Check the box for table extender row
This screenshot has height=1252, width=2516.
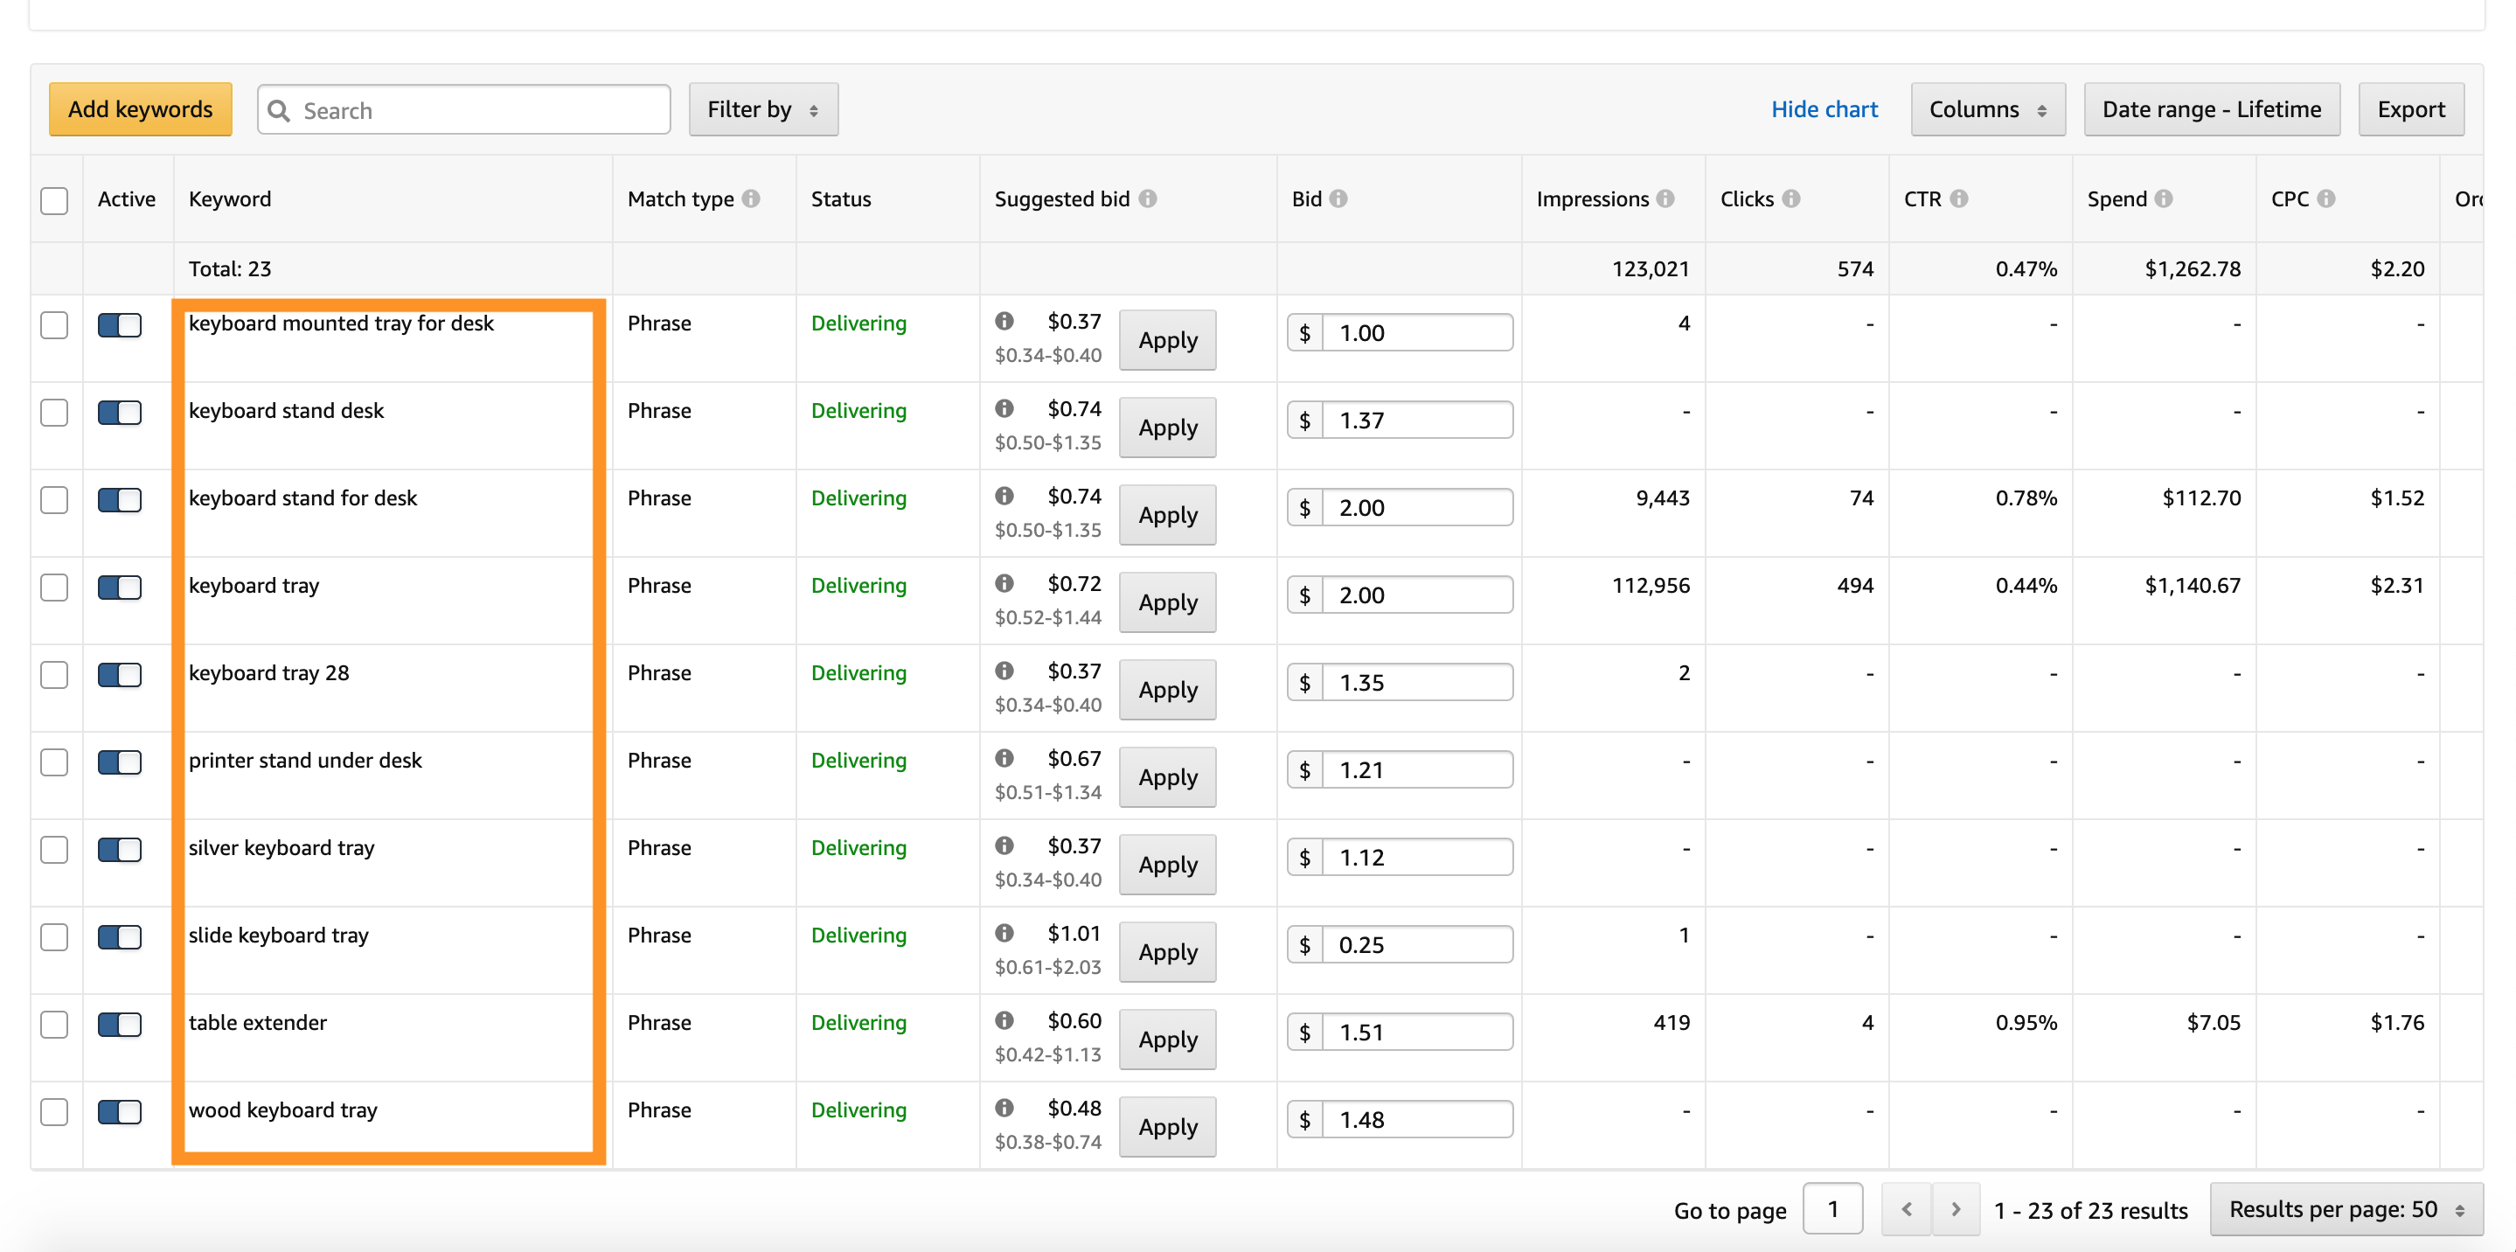[x=55, y=1024]
